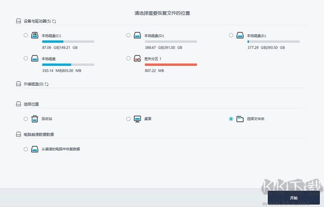Click the 设备与驱动器(5) section heading
This screenshot has height=207, width=324.
tap(37, 21)
